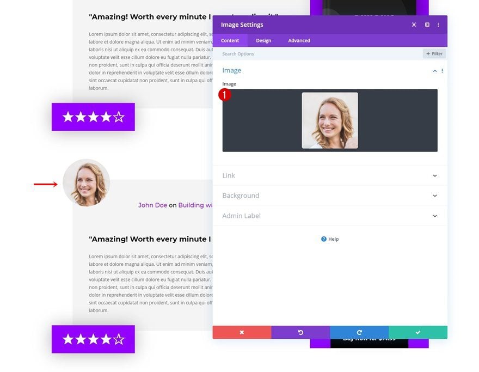Open the Image section options dots

click(x=442, y=71)
